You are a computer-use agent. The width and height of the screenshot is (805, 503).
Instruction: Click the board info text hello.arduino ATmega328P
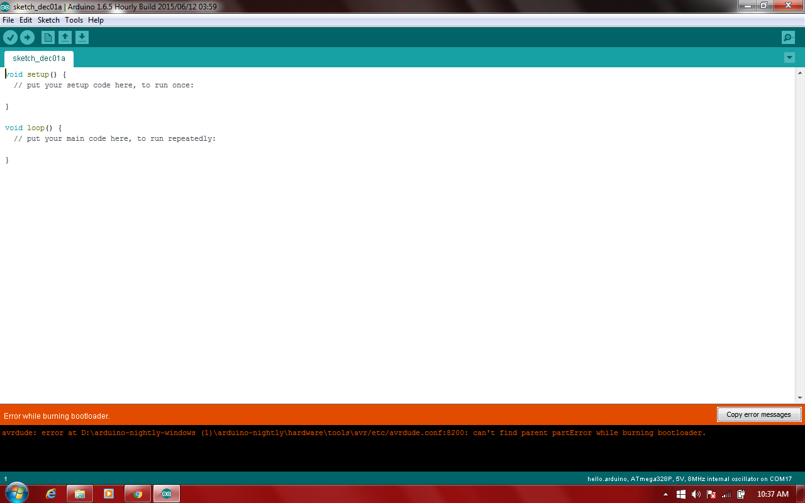[690, 479]
